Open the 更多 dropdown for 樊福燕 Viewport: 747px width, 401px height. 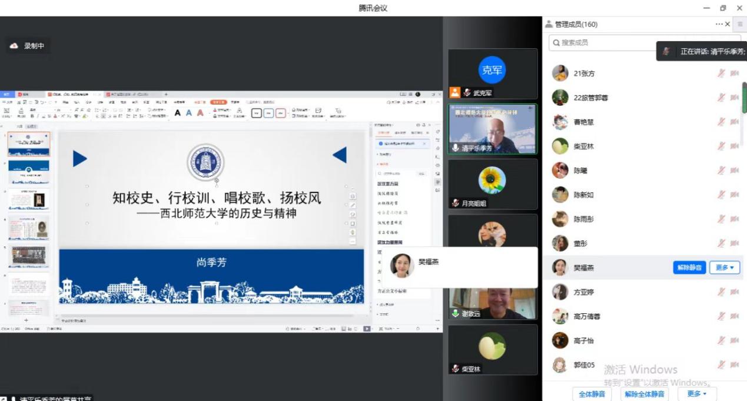(x=724, y=268)
